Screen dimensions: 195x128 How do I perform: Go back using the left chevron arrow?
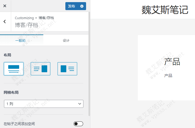5,22
